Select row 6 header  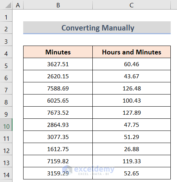(6, 76)
